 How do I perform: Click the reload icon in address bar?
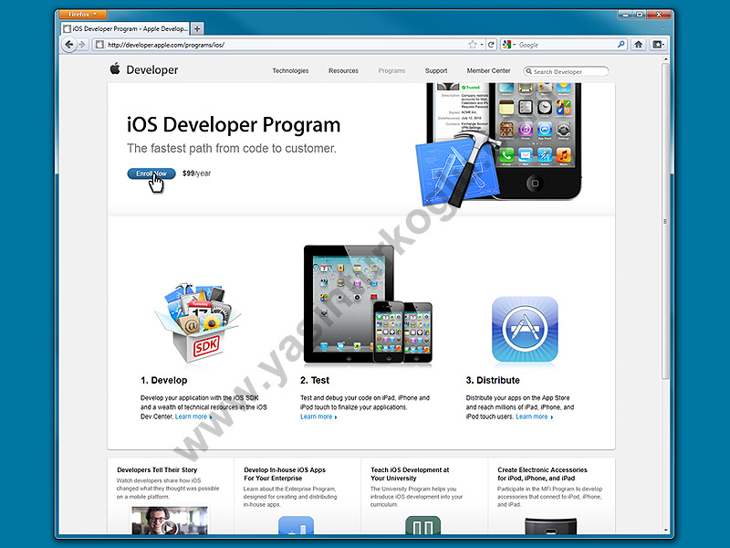491,45
